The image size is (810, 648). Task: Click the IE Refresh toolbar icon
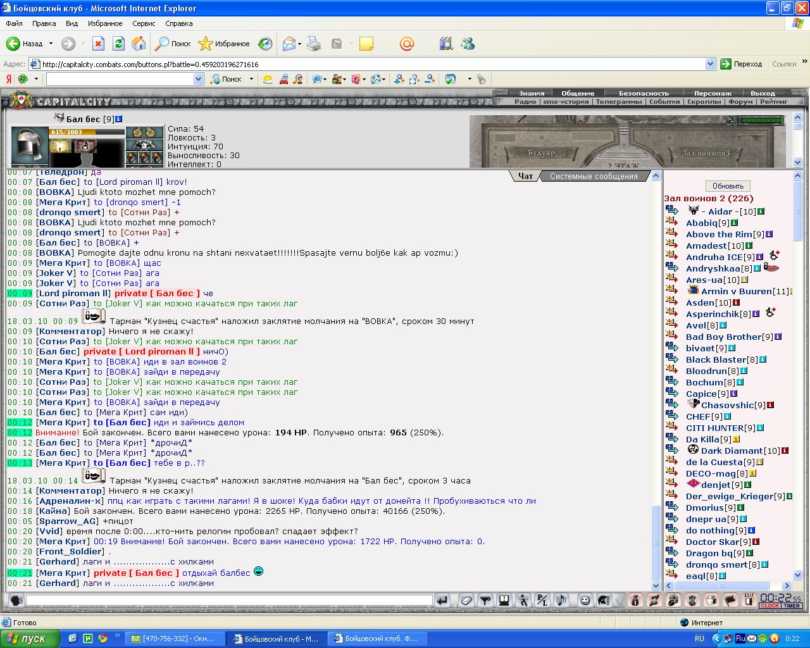pos(118,44)
